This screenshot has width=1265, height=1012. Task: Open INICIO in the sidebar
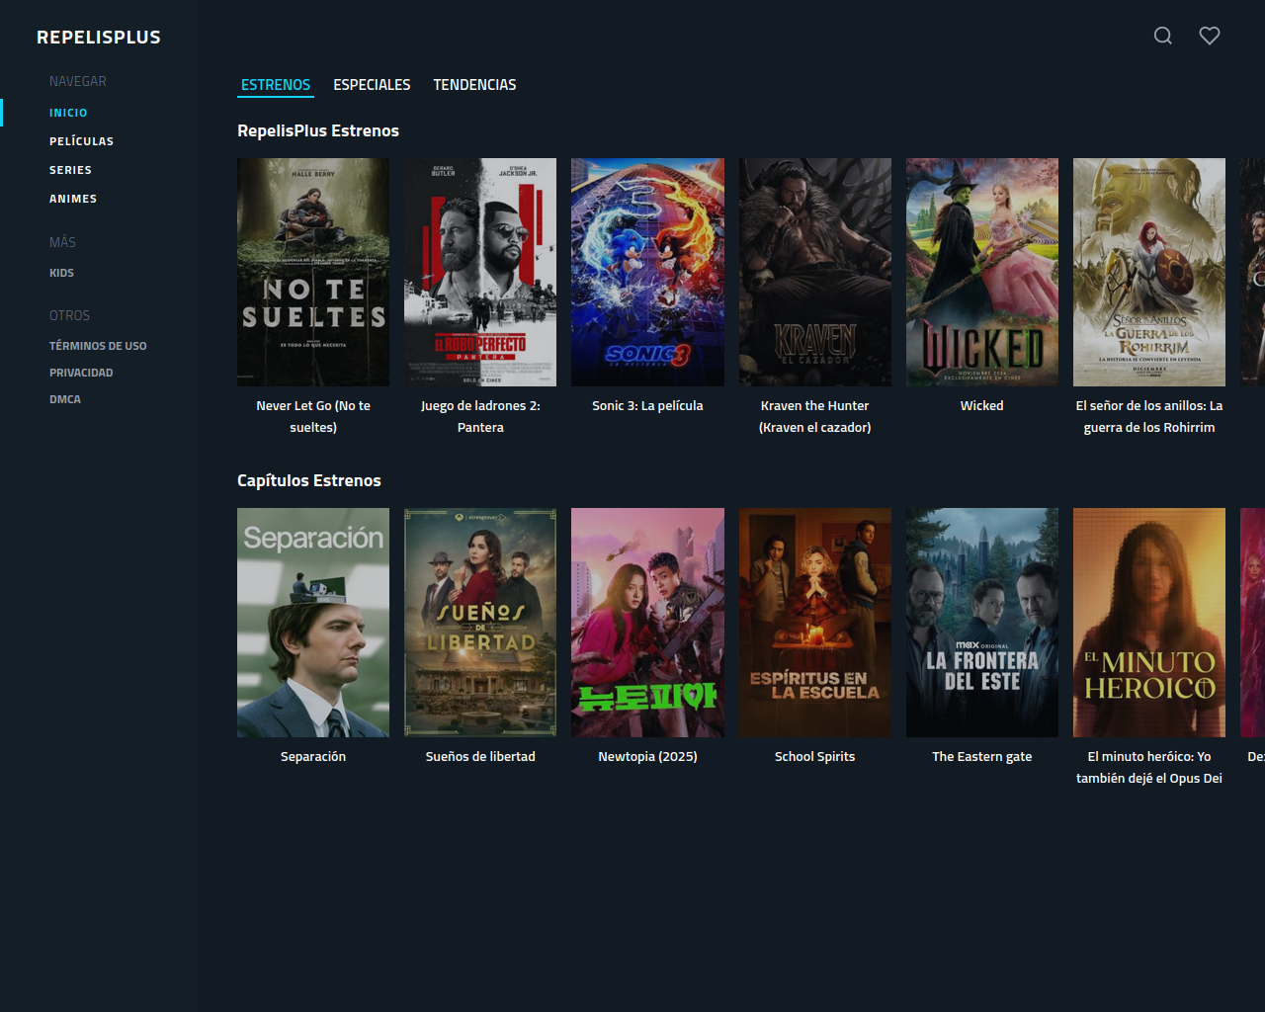point(68,113)
